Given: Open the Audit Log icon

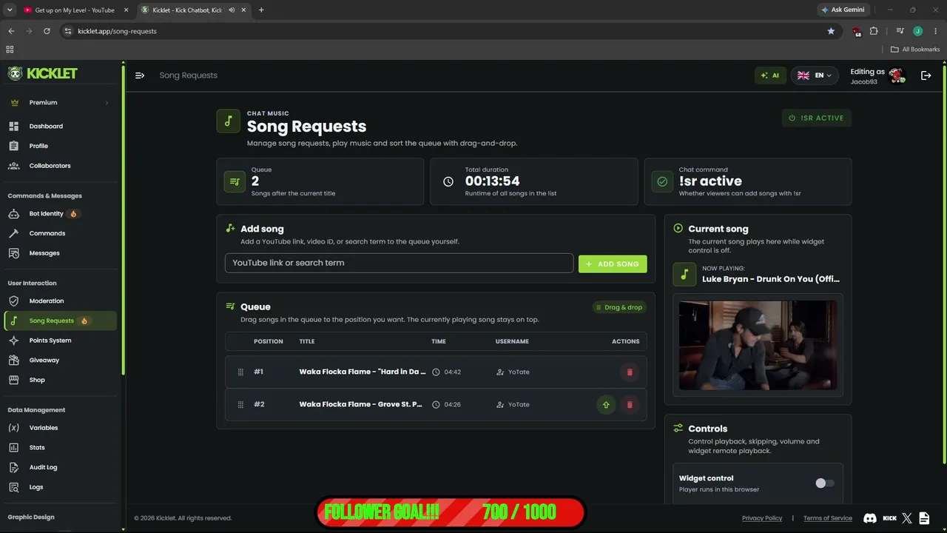Looking at the screenshot, I should point(13,467).
